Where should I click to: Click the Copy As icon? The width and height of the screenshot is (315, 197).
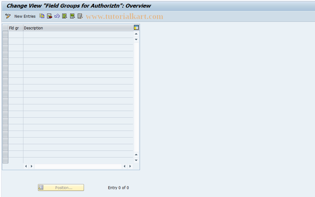[x=42, y=16]
